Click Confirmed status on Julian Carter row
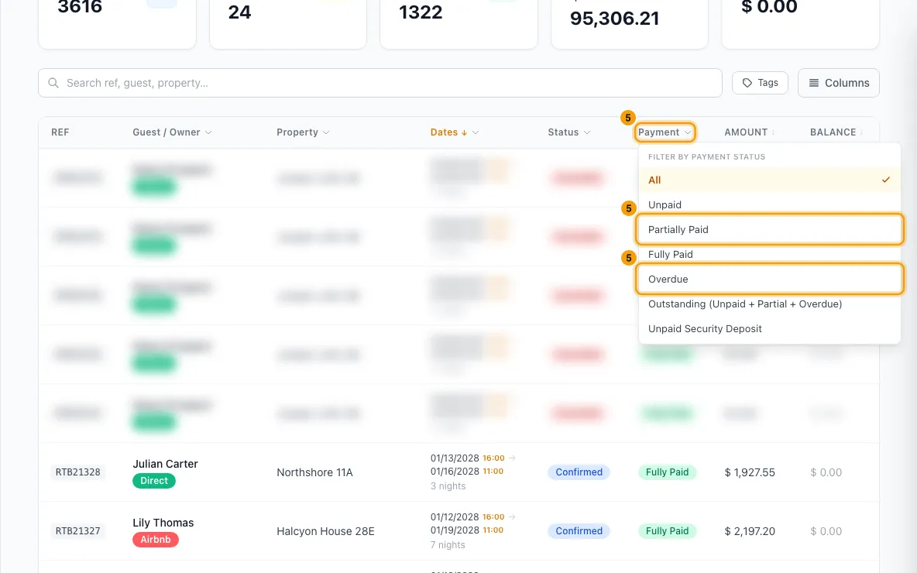 click(x=579, y=472)
